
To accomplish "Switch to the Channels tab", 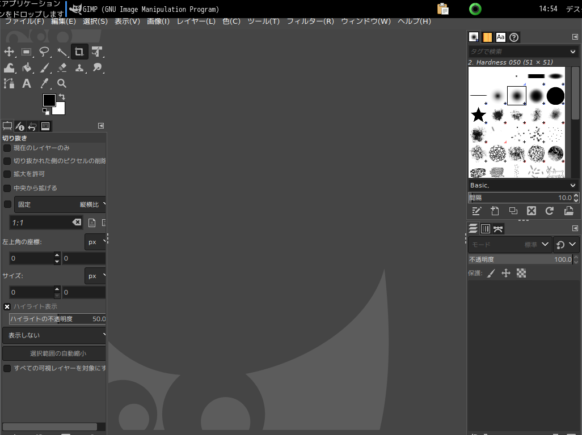I will [486, 229].
